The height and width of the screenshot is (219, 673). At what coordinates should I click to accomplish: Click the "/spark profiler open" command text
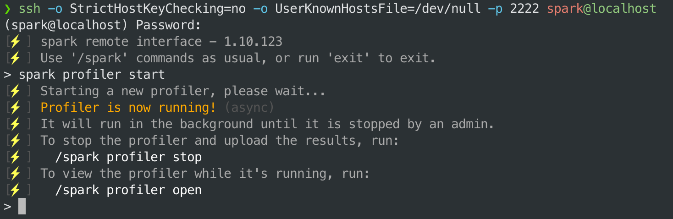pos(128,190)
